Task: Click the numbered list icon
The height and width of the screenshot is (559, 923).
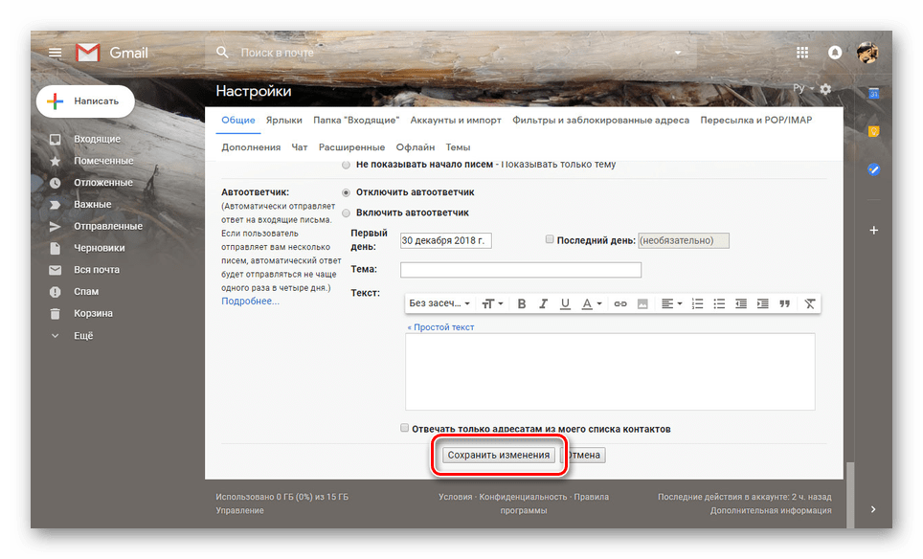Action: tap(697, 303)
